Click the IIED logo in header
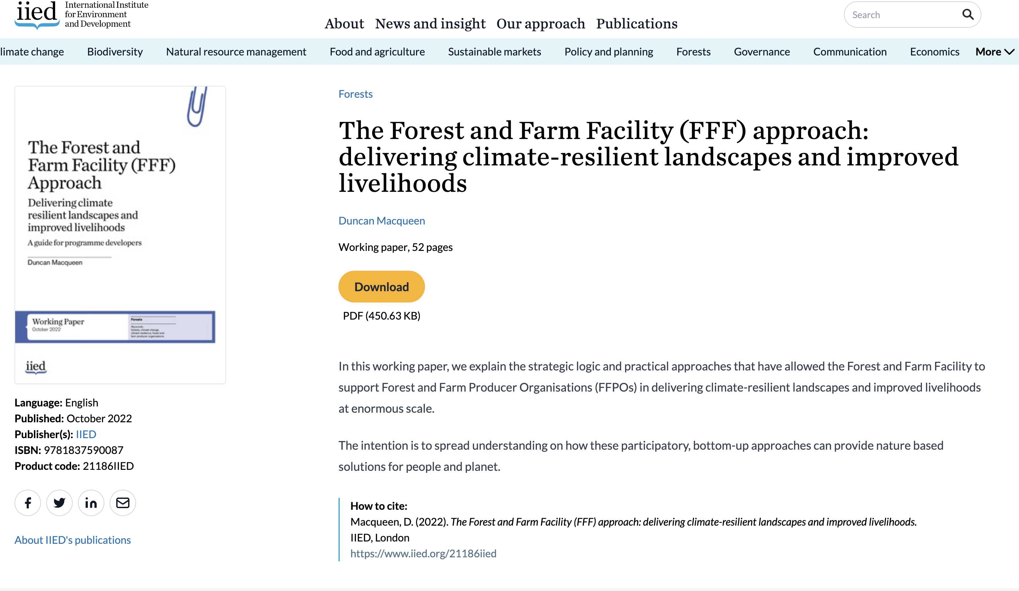Image resolution: width=1019 pixels, height=591 pixels. (x=81, y=15)
